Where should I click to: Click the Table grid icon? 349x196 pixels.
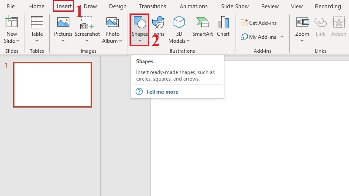[37, 22]
